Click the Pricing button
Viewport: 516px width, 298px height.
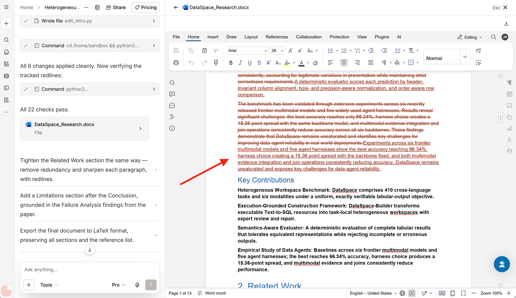coord(146,7)
